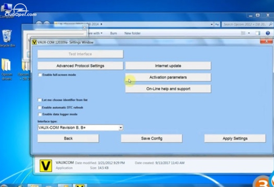
Task: Open the Explorer help icon
Action: pyautogui.click(x=268, y=33)
